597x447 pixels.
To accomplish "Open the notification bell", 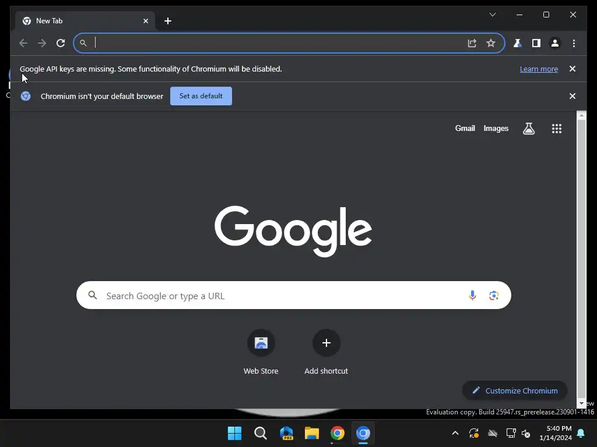I will click(x=581, y=433).
